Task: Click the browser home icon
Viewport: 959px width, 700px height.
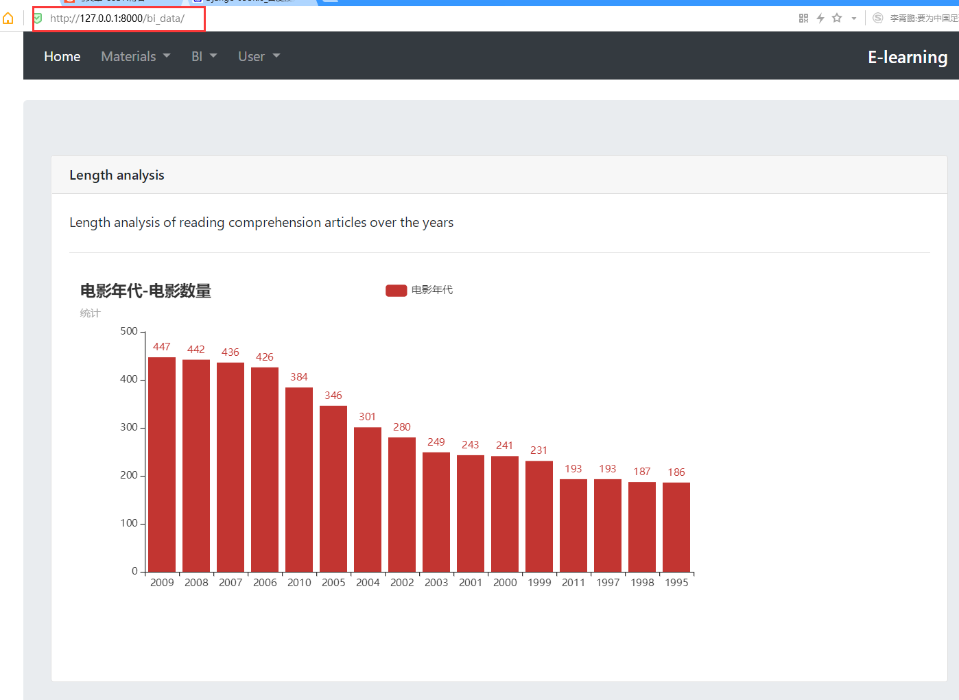Action: point(8,19)
